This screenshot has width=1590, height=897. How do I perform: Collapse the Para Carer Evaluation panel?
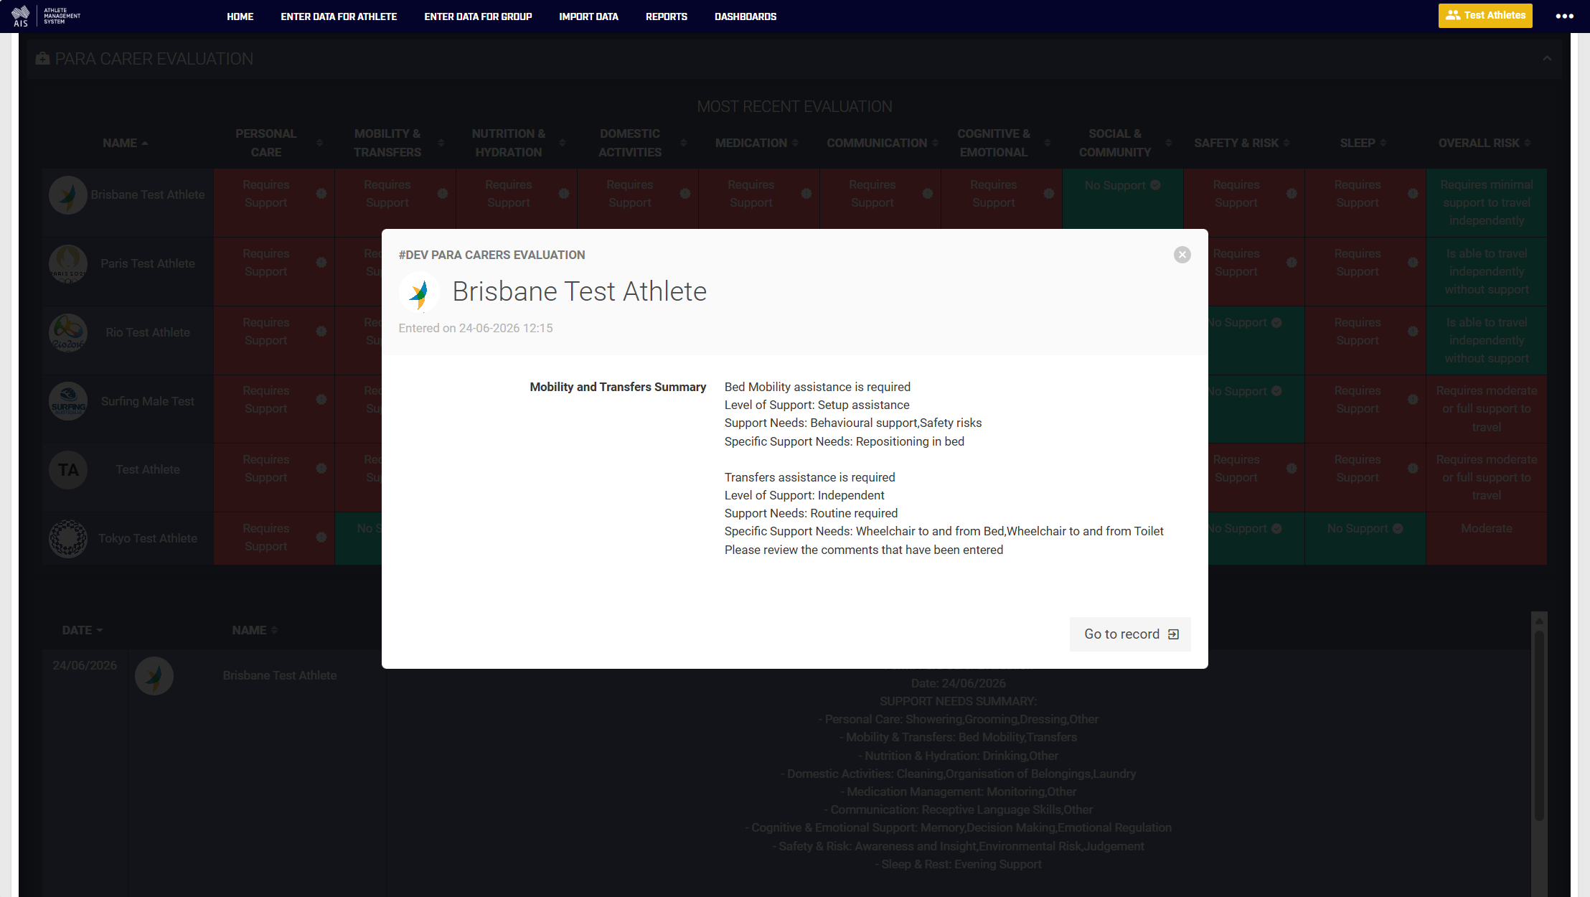coord(1547,59)
